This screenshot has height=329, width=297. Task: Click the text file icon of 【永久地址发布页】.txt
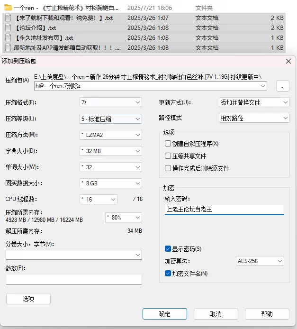click(x=8, y=38)
